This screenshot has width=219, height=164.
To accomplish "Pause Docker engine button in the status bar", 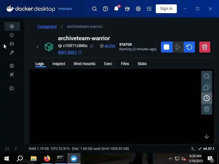I will click(x=7, y=149).
